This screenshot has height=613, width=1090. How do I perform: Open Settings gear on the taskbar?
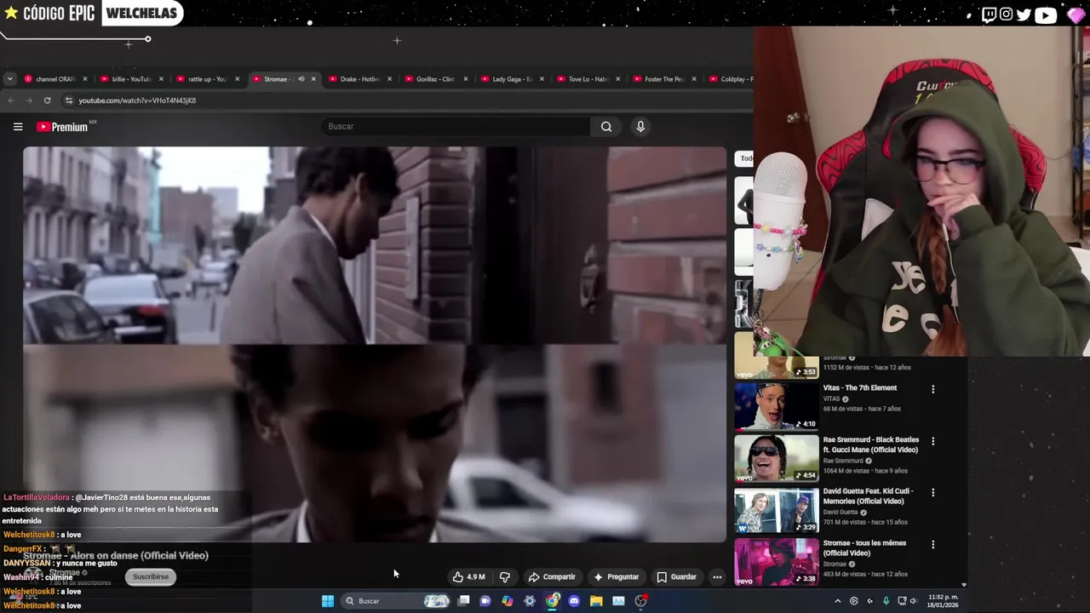click(530, 601)
